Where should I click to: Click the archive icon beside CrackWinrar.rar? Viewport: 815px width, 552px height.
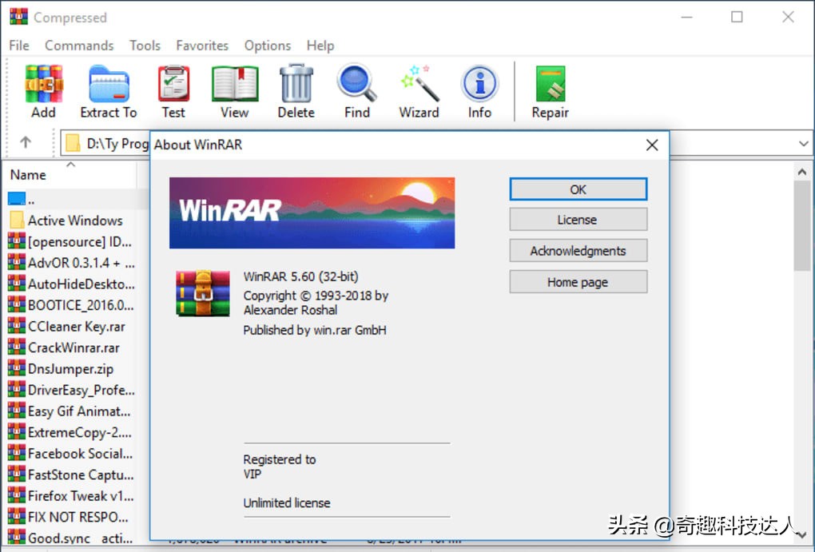coord(17,347)
